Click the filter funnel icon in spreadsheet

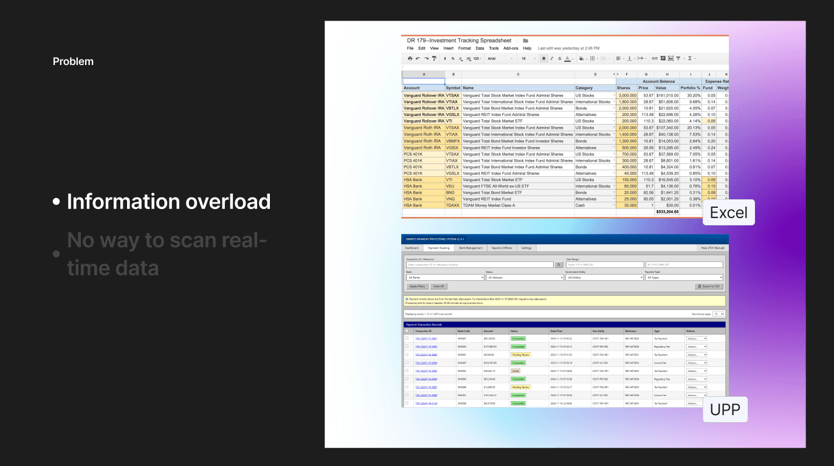(678, 58)
